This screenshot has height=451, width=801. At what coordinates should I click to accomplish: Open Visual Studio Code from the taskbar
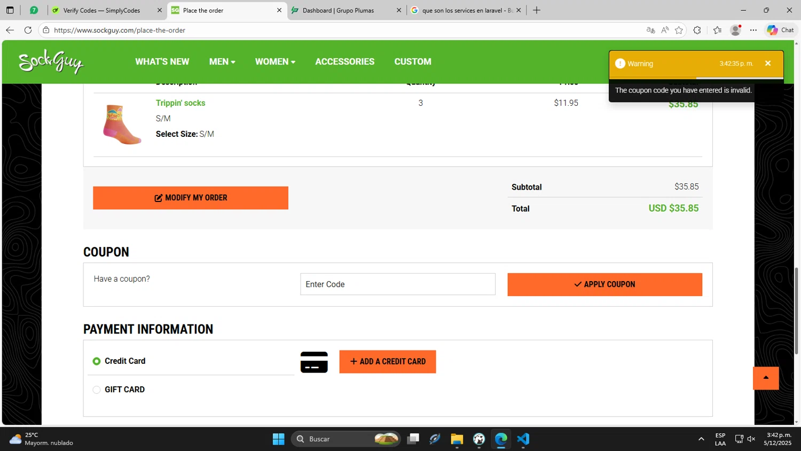(x=523, y=439)
